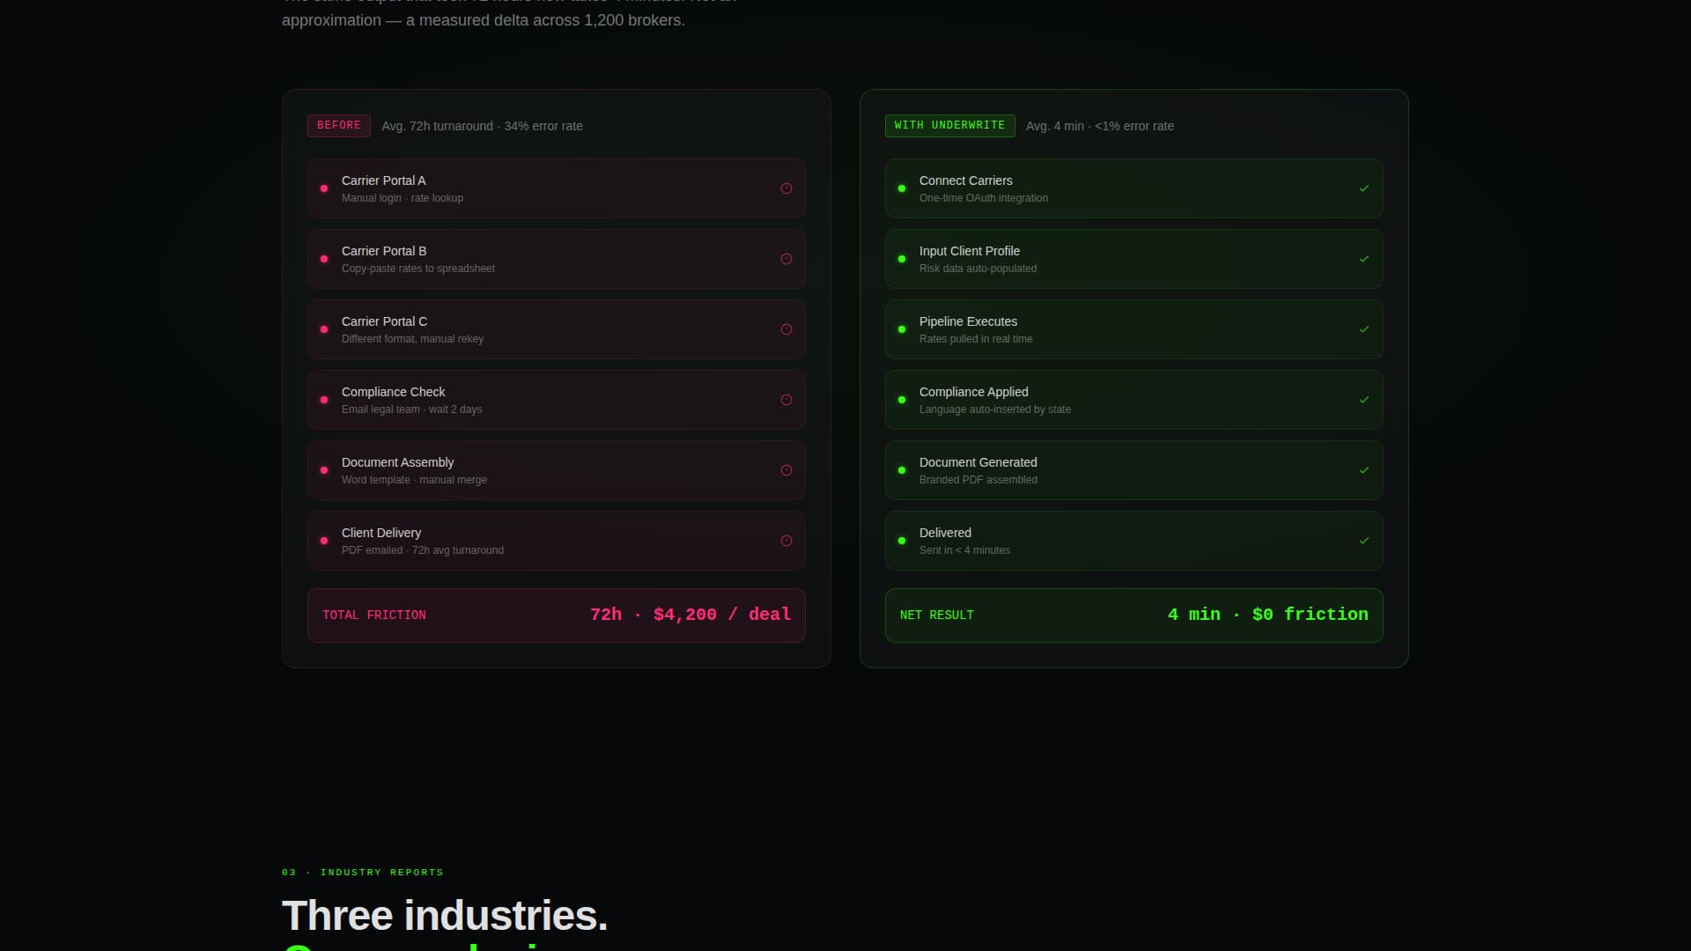This screenshot has height=951, width=1691.
Task: Click the WITH UNDERWRITE badge
Action: 949,126
